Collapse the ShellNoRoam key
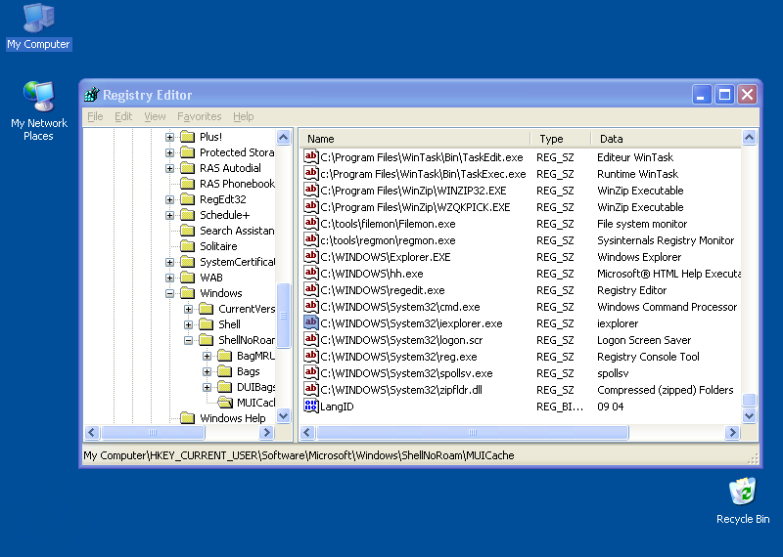The height and width of the screenshot is (557, 783). click(188, 340)
